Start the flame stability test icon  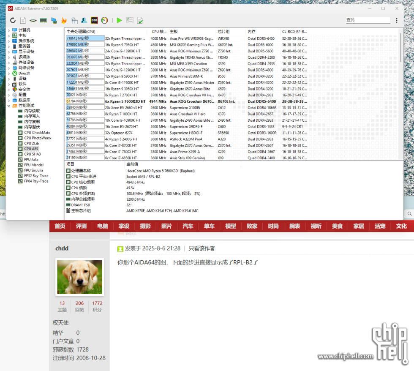[x=64, y=20]
